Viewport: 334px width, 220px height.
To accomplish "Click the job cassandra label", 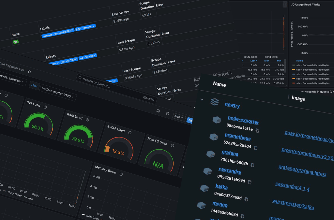I will [x=85, y=28].
